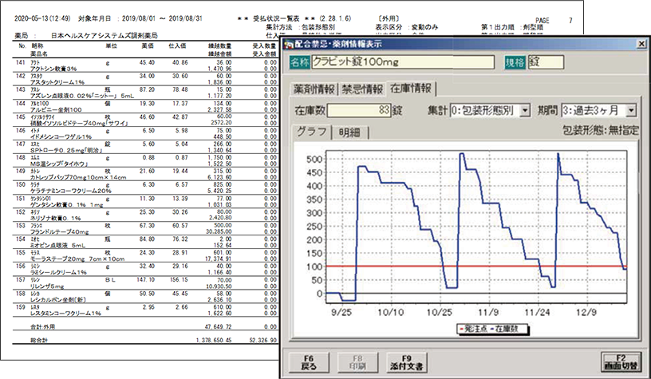Open the 期間 dropdown arrow
The height and width of the screenshot is (379, 651).
click(x=631, y=111)
